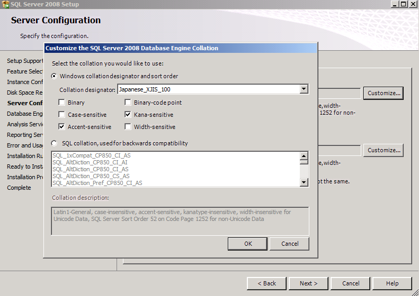
Task: Confirm collation with the OK button
Action: 248,244
